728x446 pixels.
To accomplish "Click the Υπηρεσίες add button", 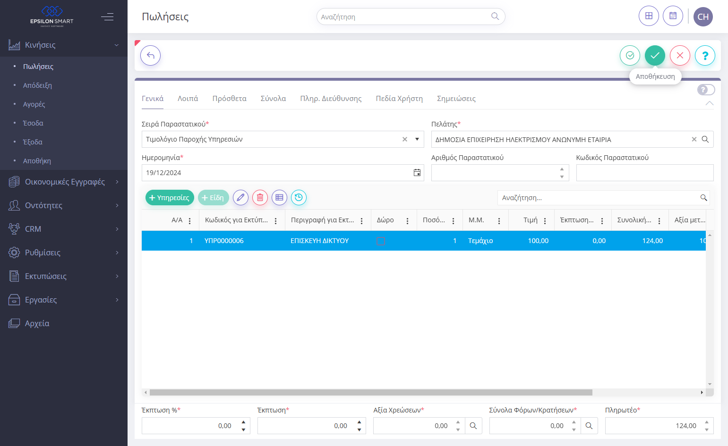I will coord(170,198).
